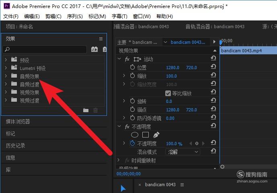Create ellipse mask for opacity
This screenshot has height=193, width=277.
(135, 135)
